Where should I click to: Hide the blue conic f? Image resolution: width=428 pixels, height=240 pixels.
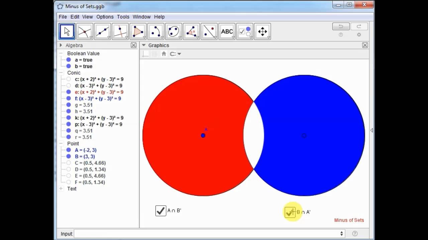[69, 98]
